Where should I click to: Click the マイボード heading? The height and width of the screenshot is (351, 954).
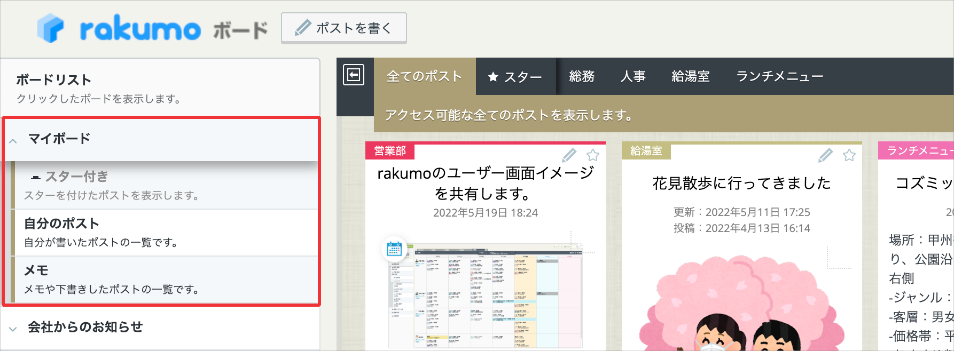click(59, 139)
